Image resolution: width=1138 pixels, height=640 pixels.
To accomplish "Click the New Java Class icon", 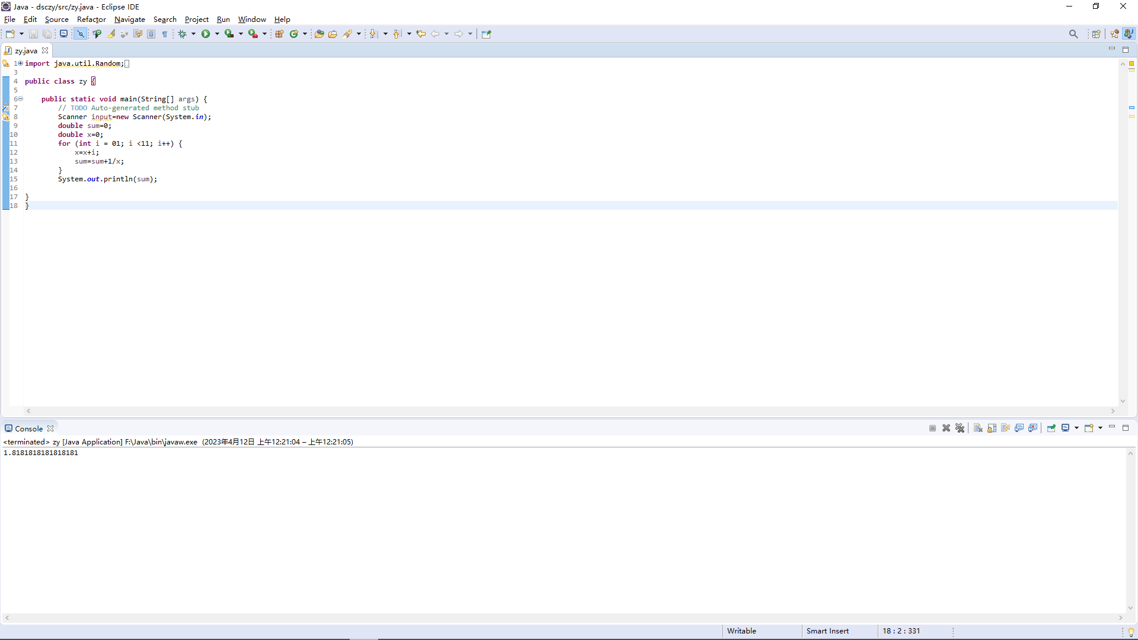I will coord(293,34).
